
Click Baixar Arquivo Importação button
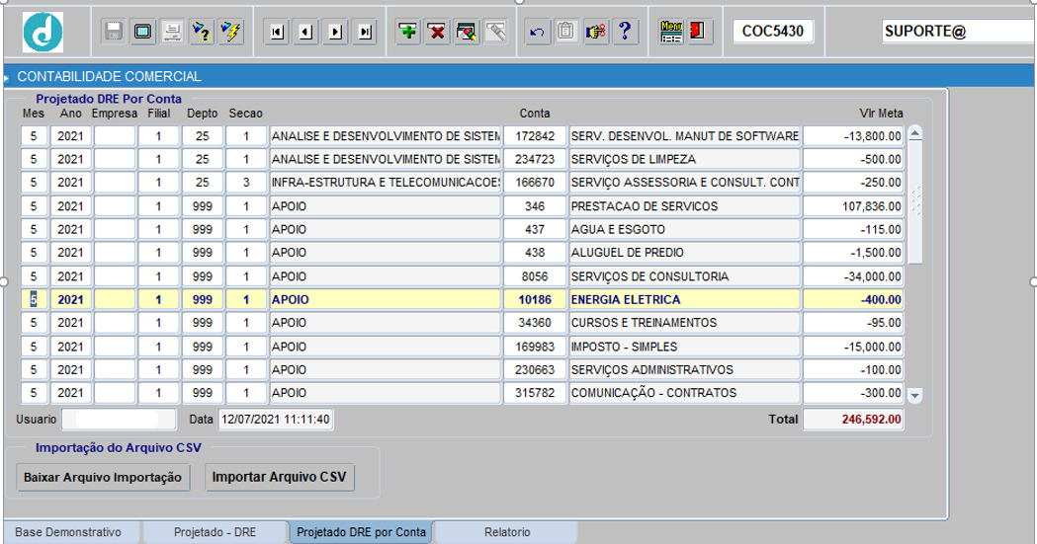[x=103, y=477]
